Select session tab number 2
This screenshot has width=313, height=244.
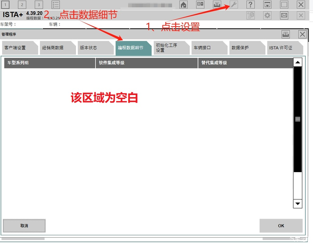(x=22, y=4)
